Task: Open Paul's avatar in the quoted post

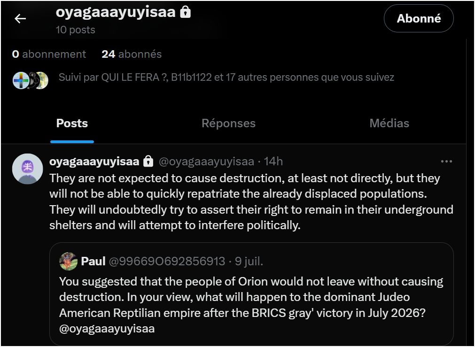Action: coord(68,262)
